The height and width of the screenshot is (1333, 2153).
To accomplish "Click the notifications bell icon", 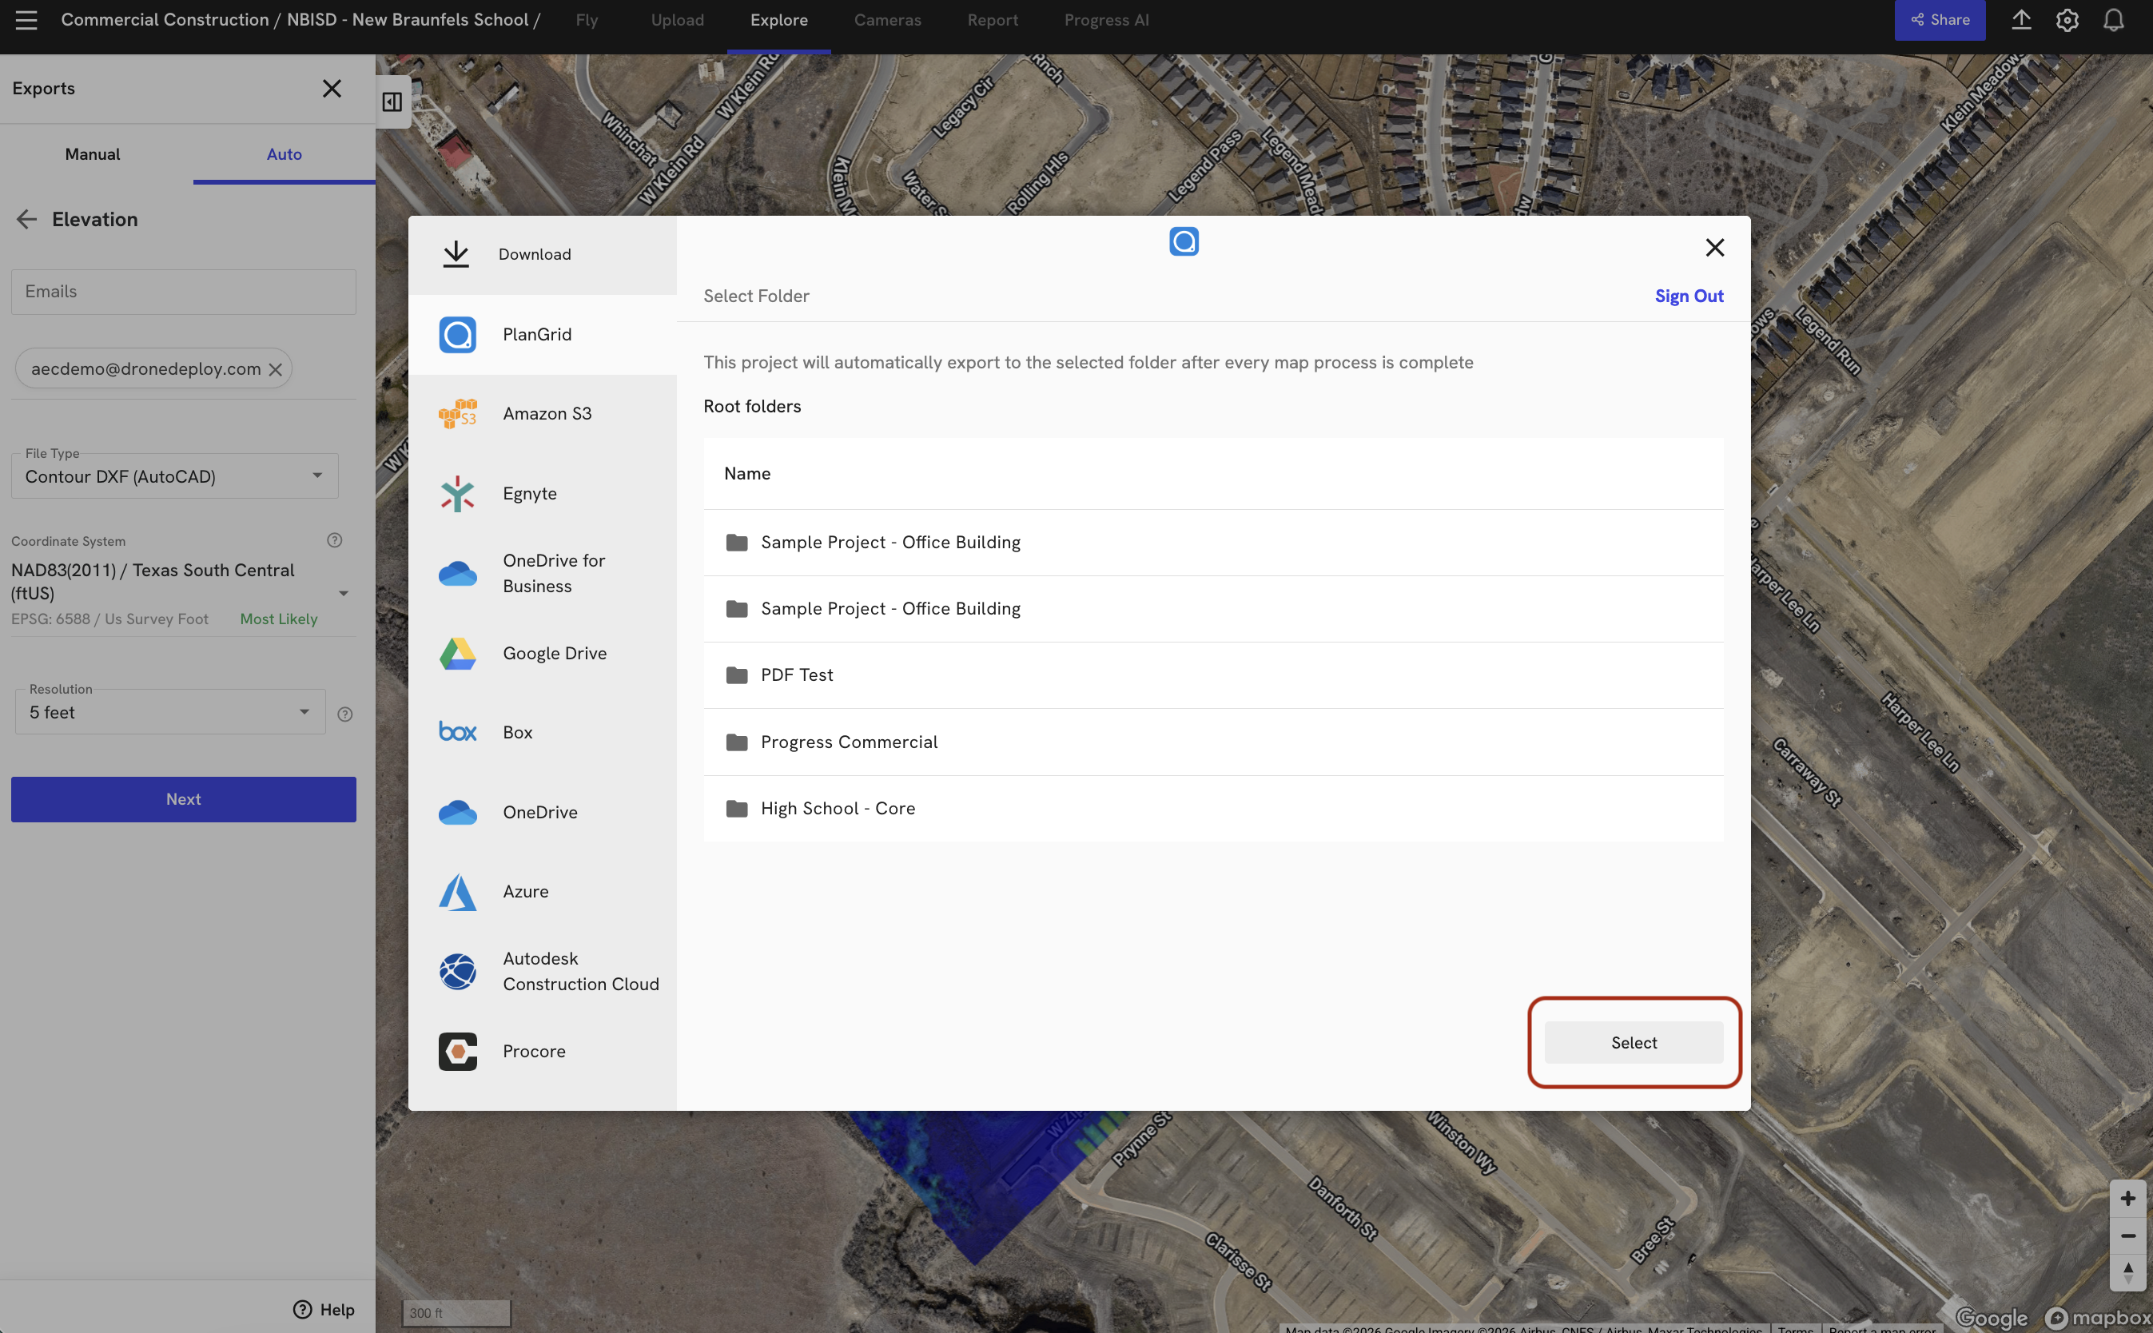I will [x=2112, y=19].
